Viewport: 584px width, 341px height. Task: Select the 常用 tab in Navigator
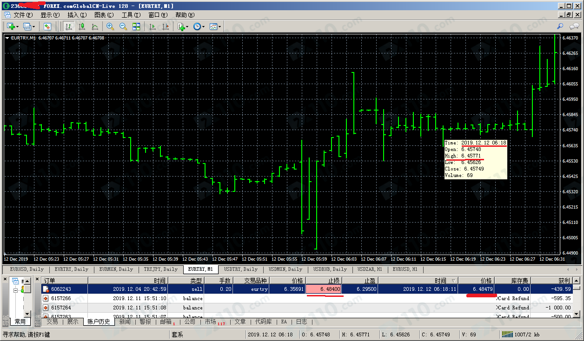coord(20,321)
